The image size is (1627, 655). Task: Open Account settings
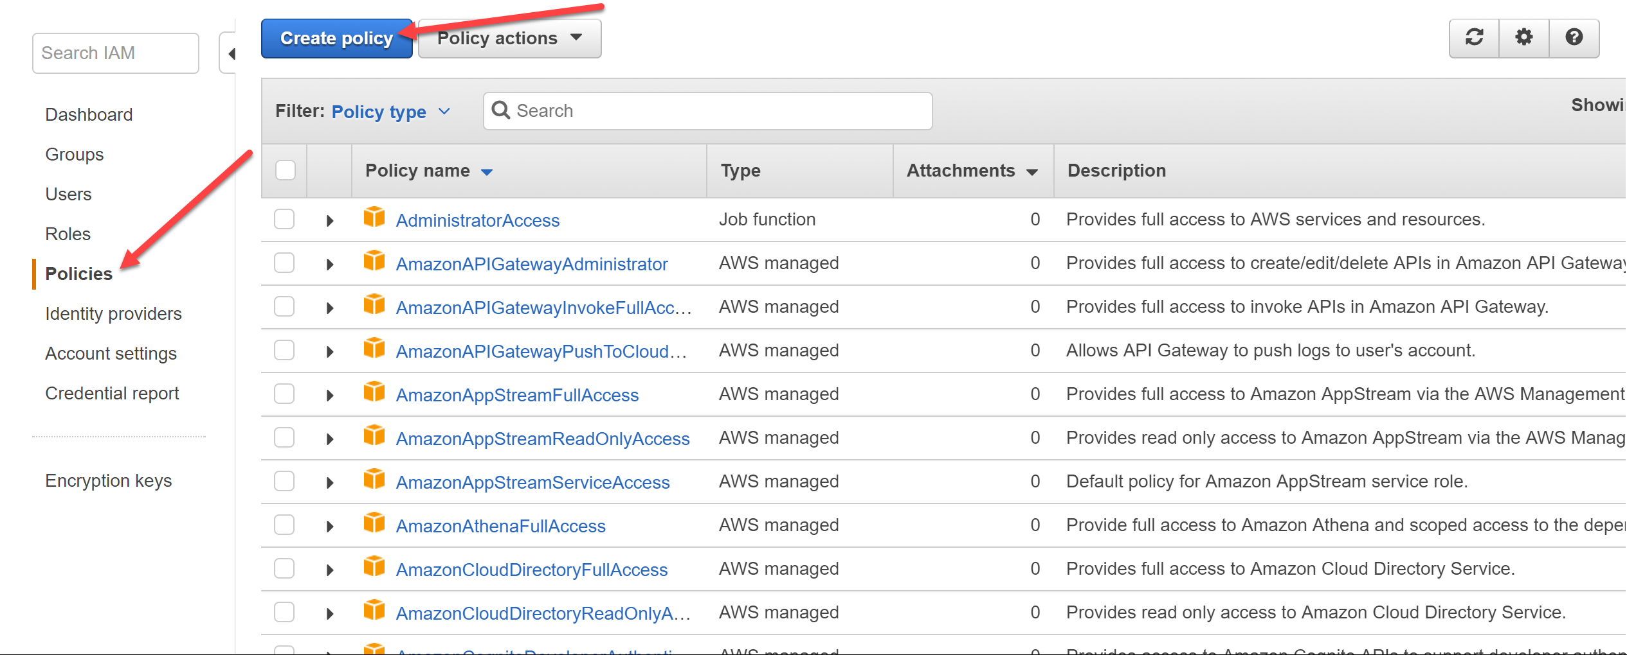[111, 354]
